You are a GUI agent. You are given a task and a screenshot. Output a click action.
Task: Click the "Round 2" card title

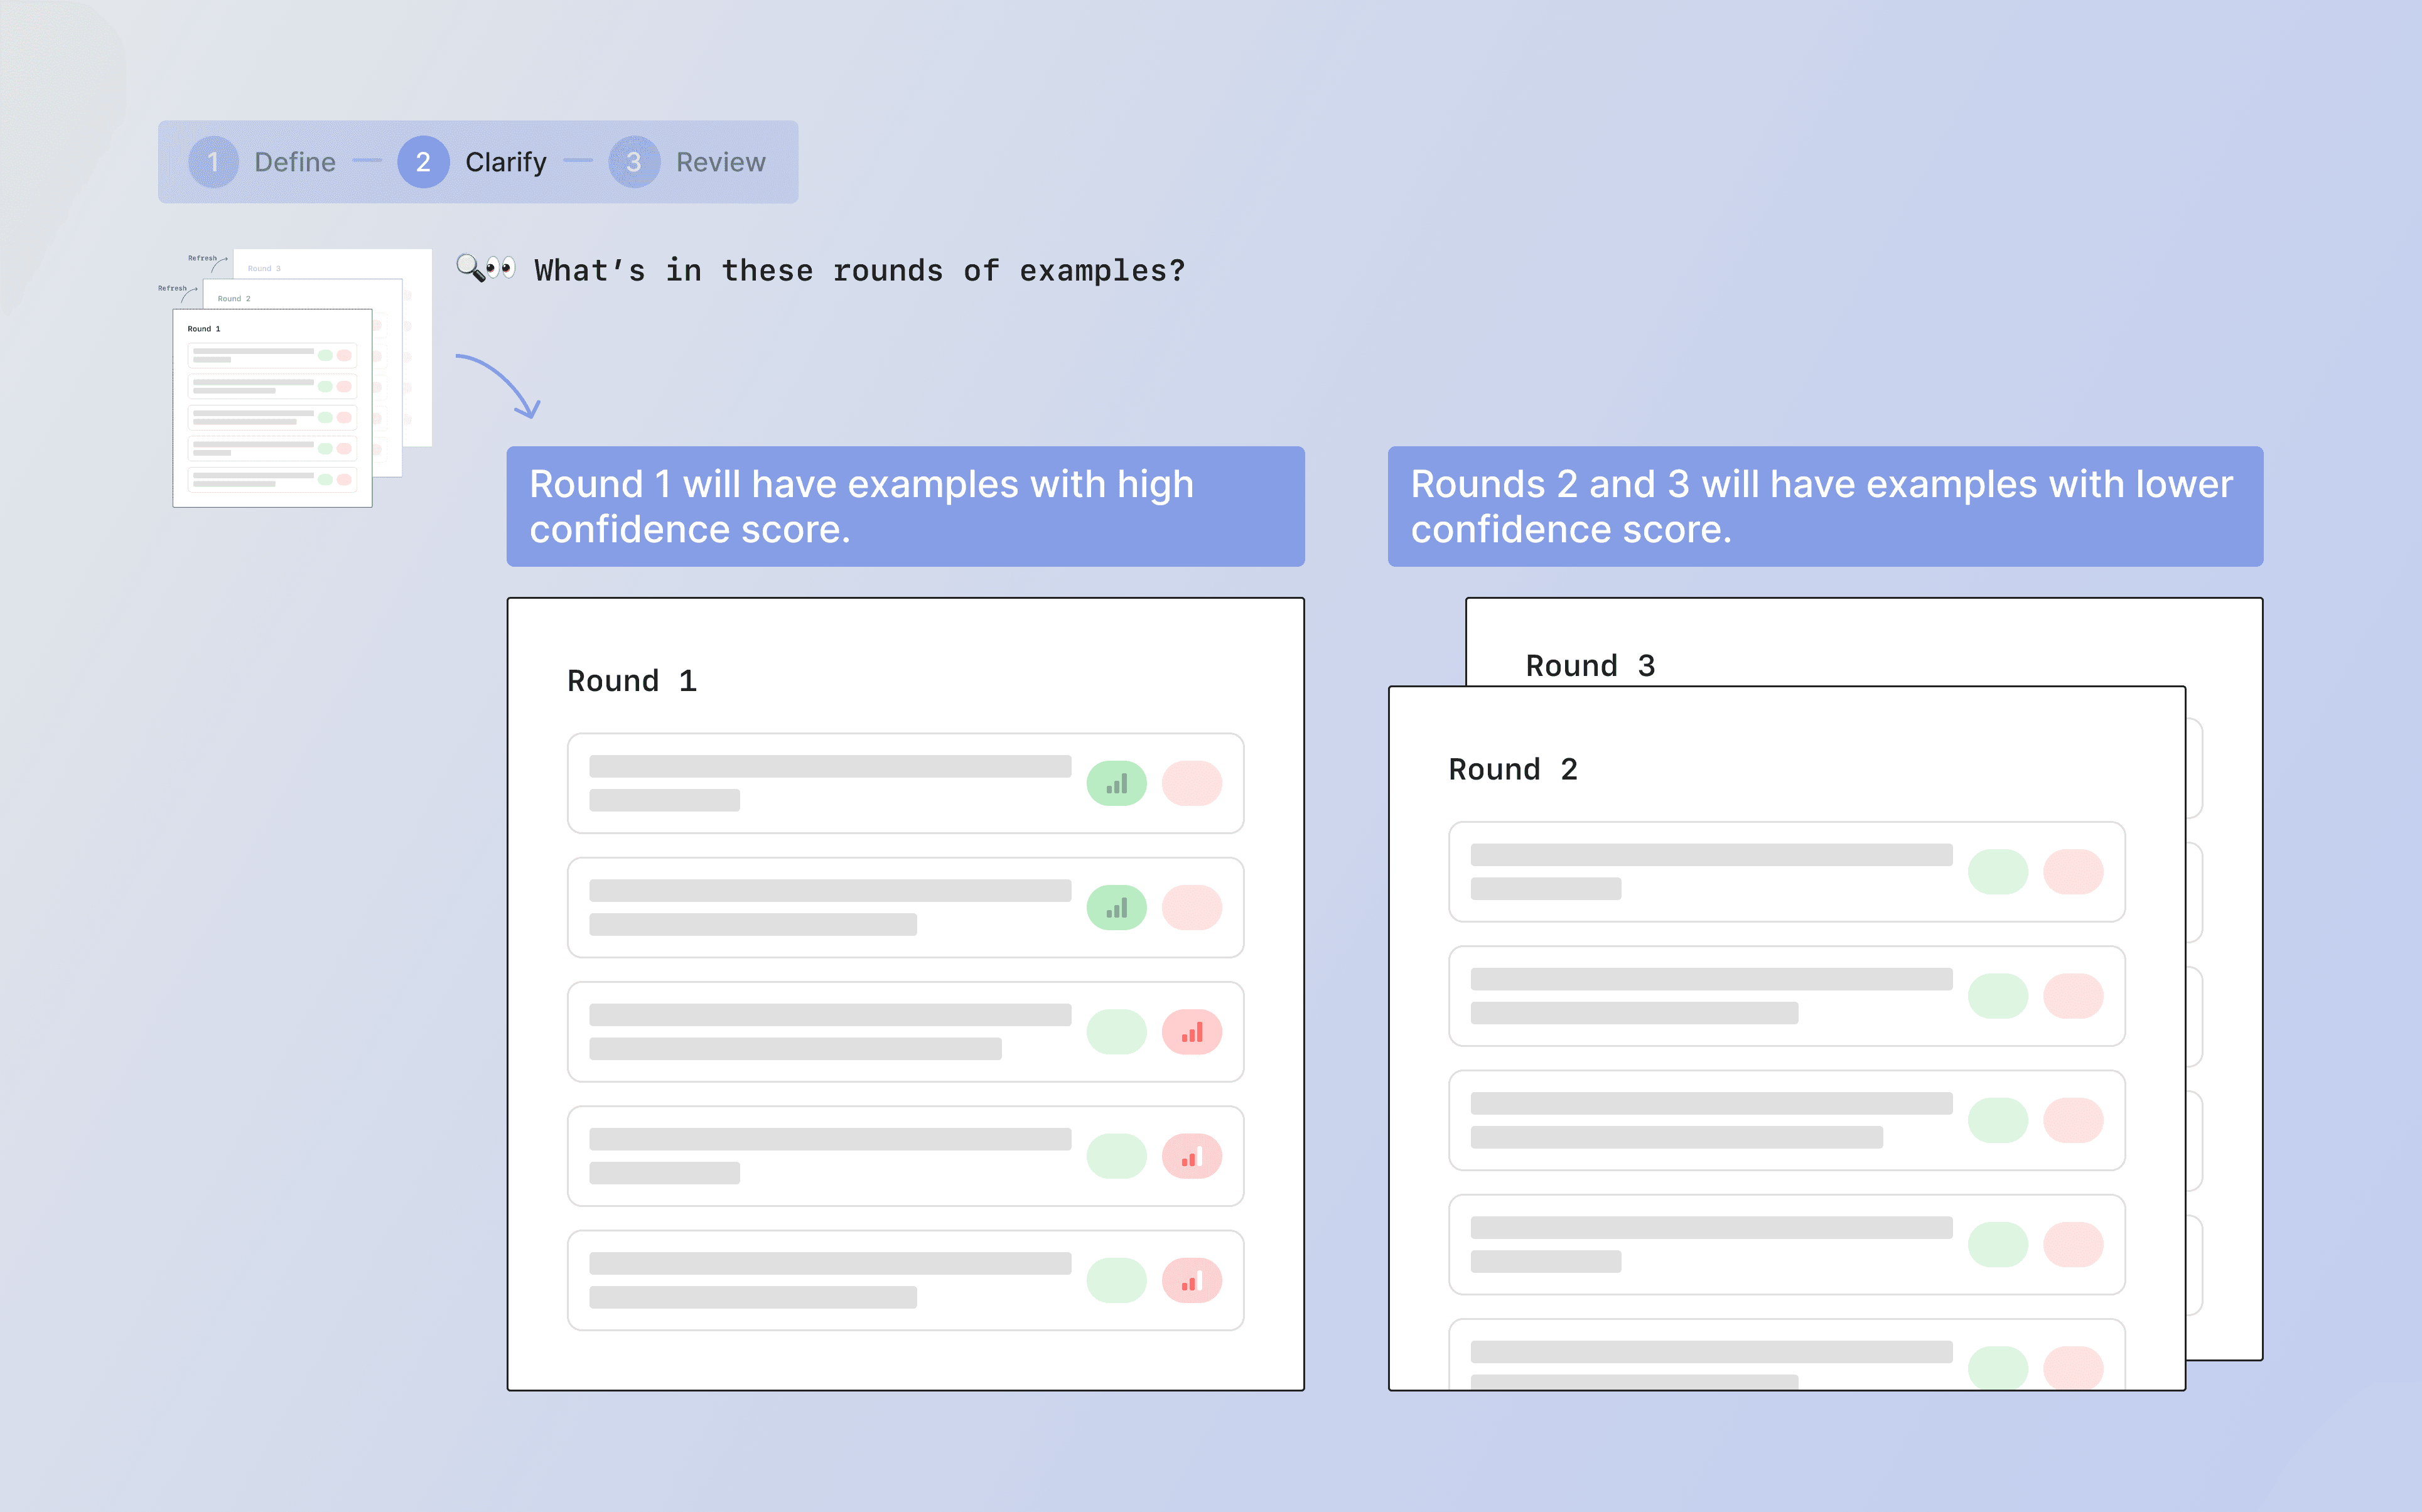tap(1513, 769)
